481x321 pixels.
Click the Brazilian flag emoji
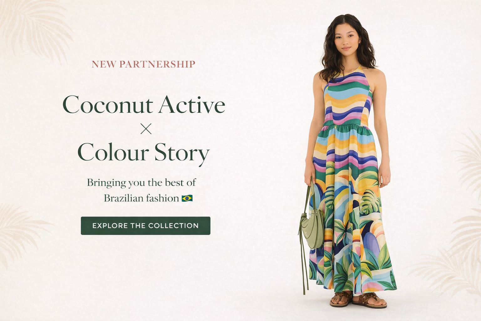[x=187, y=198]
